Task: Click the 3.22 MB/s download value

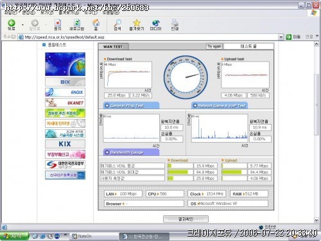Action: click(141, 95)
